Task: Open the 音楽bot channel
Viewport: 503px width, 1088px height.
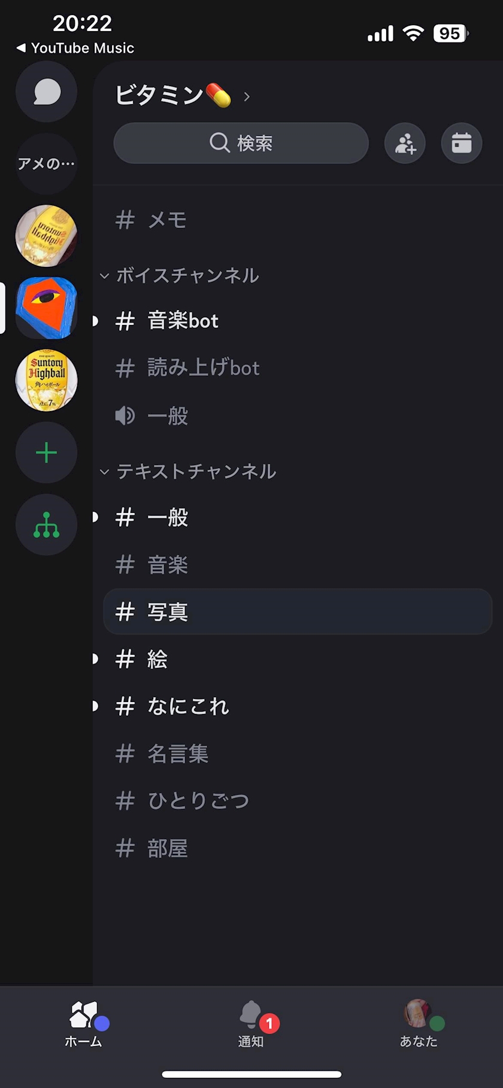Action: click(183, 321)
